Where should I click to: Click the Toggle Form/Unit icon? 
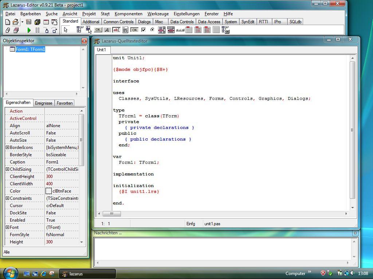click(55, 22)
